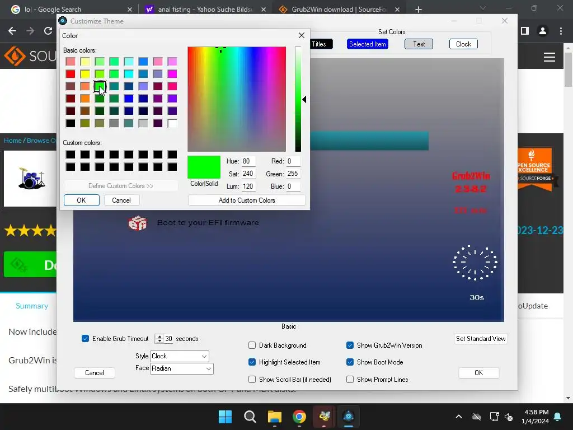Click the Home breadcrumb link

point(12,141)
